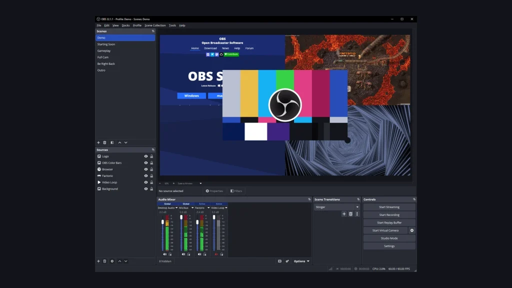The height and width of the screenshot is (288, 512).
Task: Unmute the Video Loop red speaker icon
Action: 216,254
